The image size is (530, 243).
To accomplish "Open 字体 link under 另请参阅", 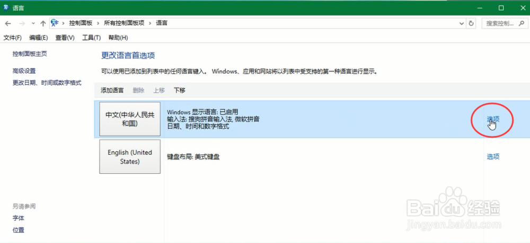I will (19, 218).
